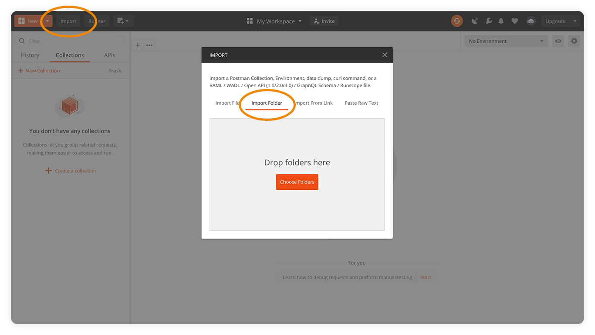Click the plus new tab icon
This screenshot has width=595, height=335.
click(x=138, y=45)
